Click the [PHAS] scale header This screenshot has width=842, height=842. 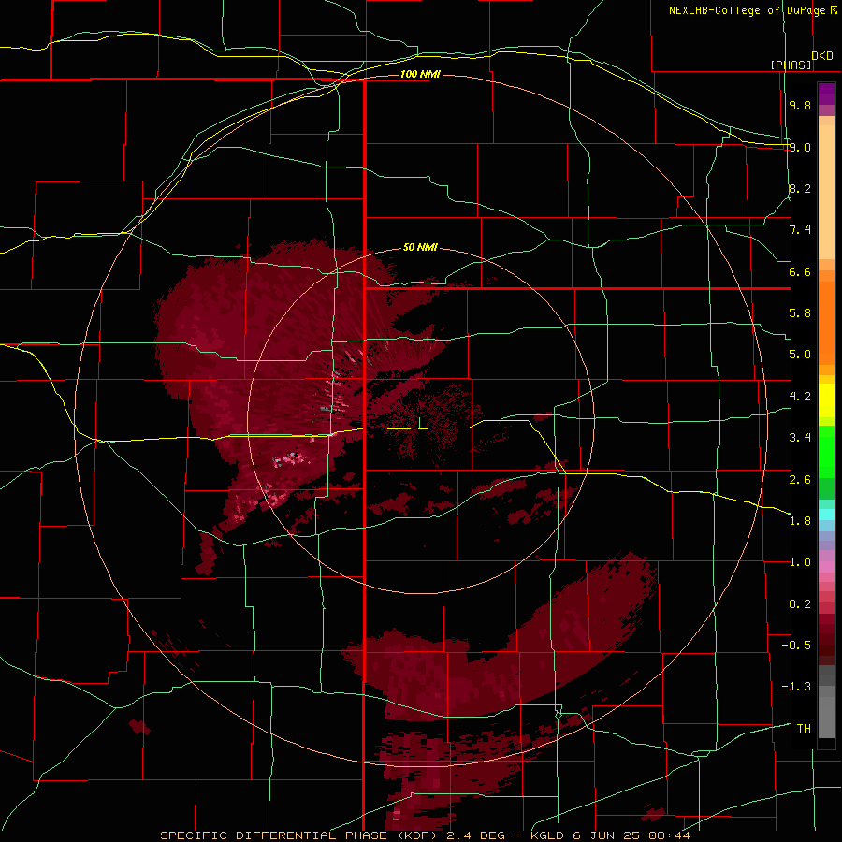[791, 65]
